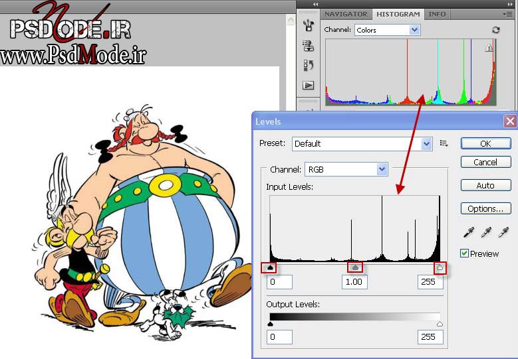Screen dimensions: 518x359
Task: Focus the output levels field showing 0
Action: tap(279, 337)
